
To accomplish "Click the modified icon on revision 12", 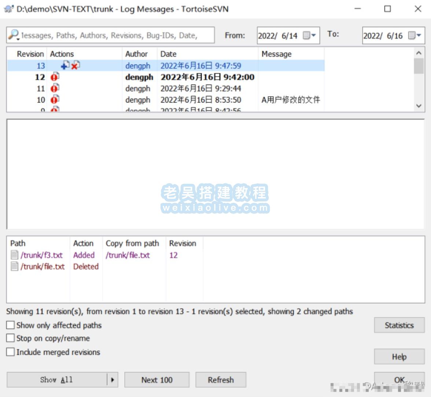I will 55,77.
